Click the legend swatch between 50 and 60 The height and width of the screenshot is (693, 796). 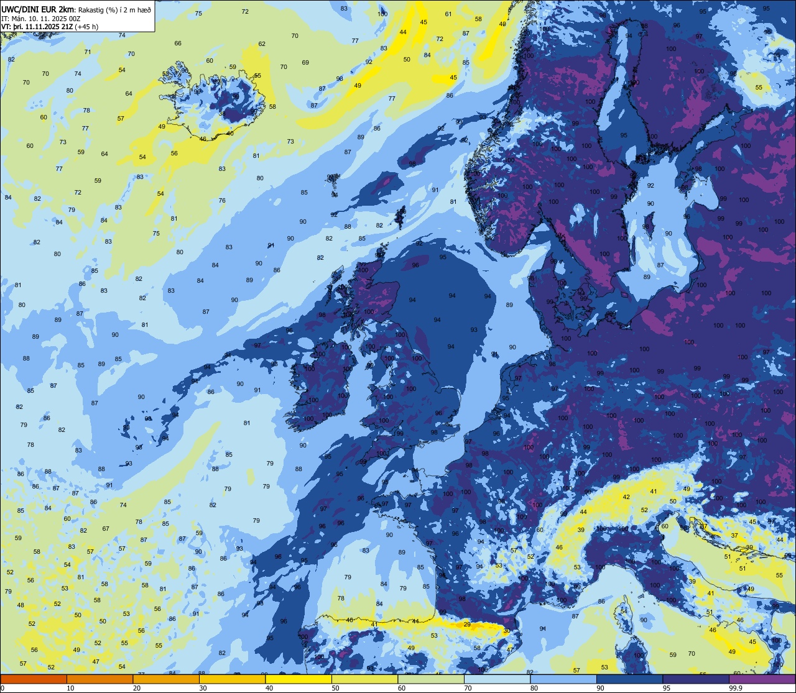[364, 679]
